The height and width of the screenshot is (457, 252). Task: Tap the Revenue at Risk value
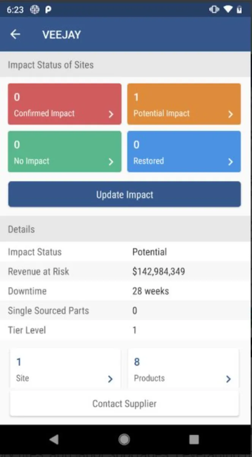click(x=159, y=272)
